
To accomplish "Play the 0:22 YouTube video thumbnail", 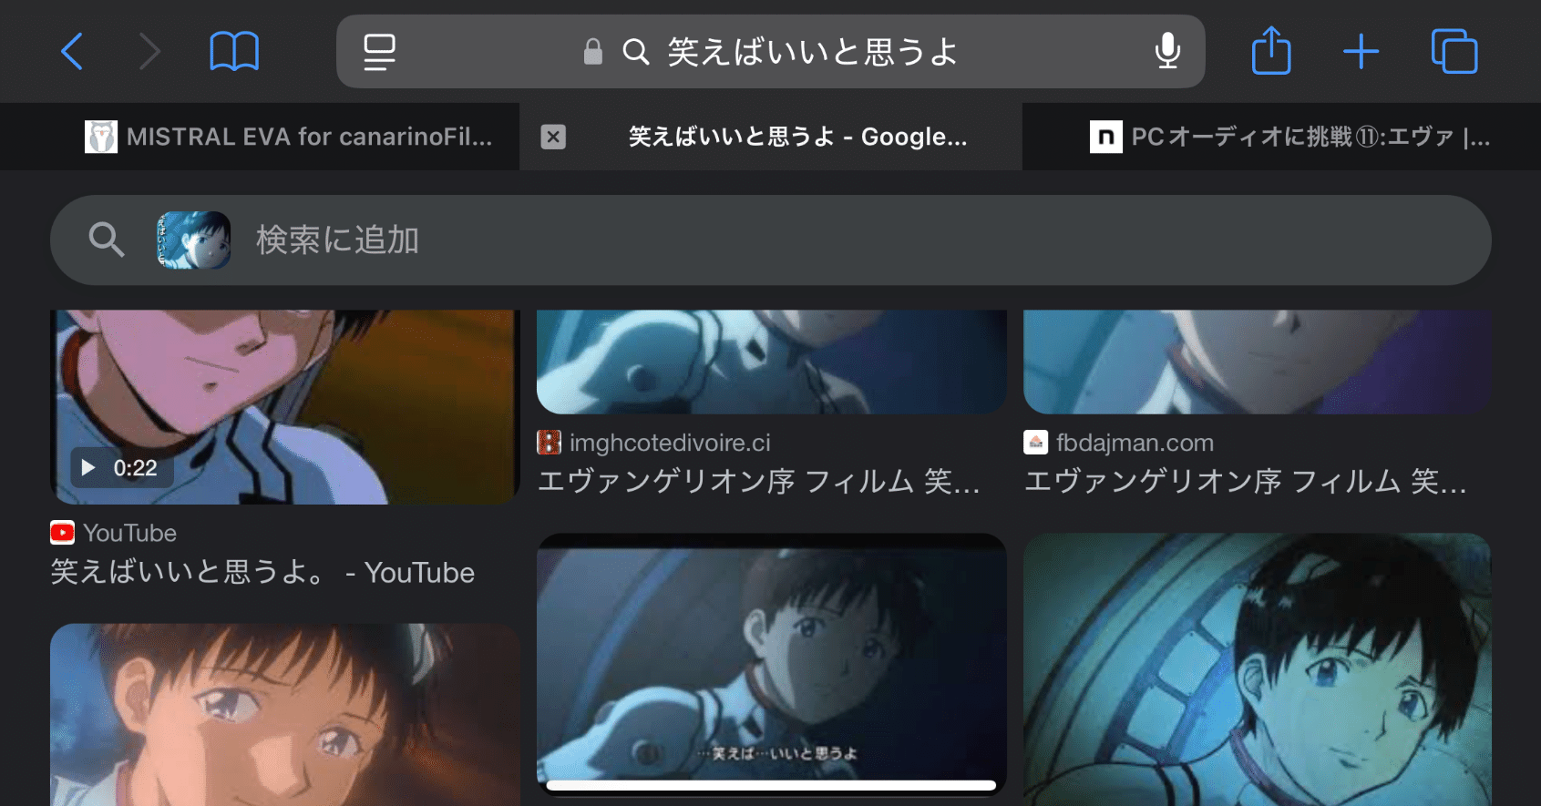I will (284, 407).
